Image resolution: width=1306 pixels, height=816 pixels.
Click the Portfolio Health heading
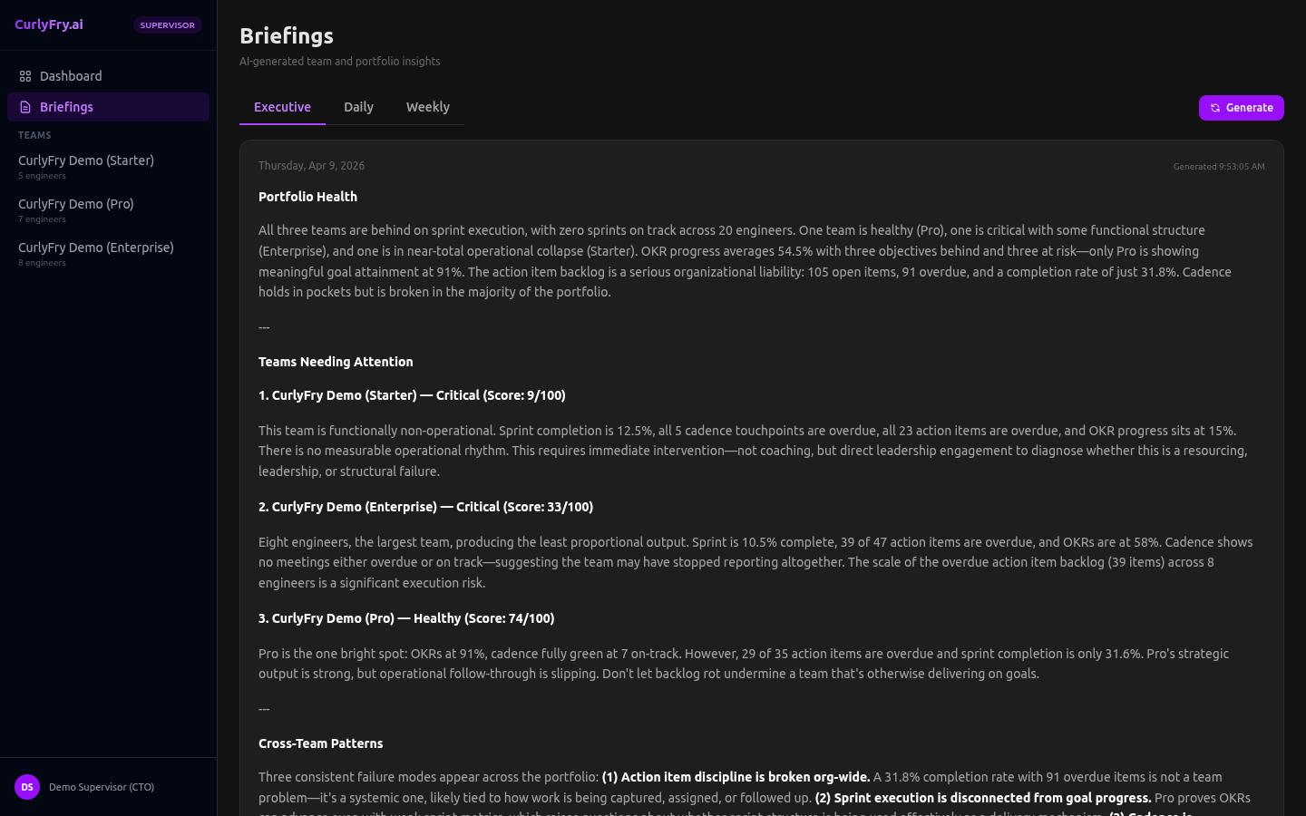(307, 197)
